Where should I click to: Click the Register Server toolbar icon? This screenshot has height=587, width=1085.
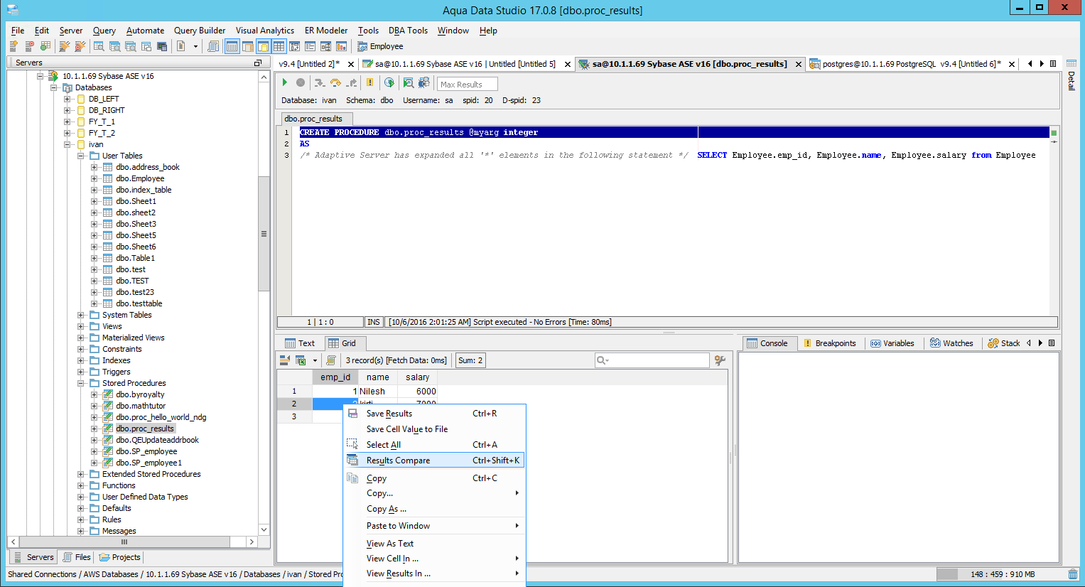tap(14, 46)
